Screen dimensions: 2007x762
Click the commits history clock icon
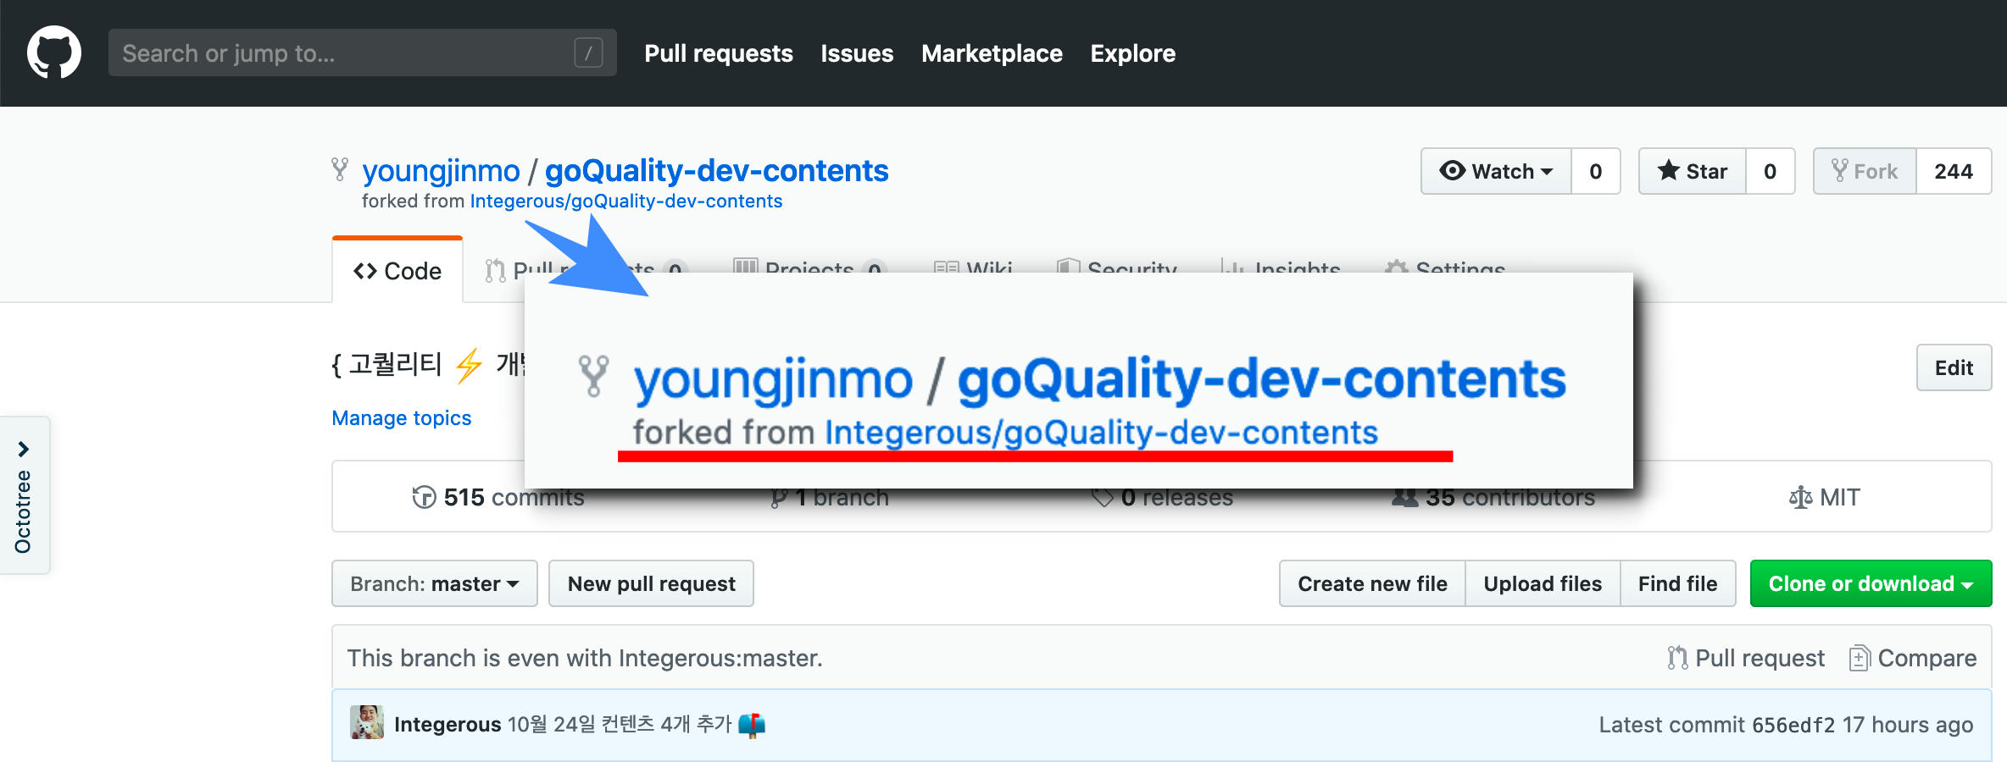pyautogui.click(x=424, y=497)
